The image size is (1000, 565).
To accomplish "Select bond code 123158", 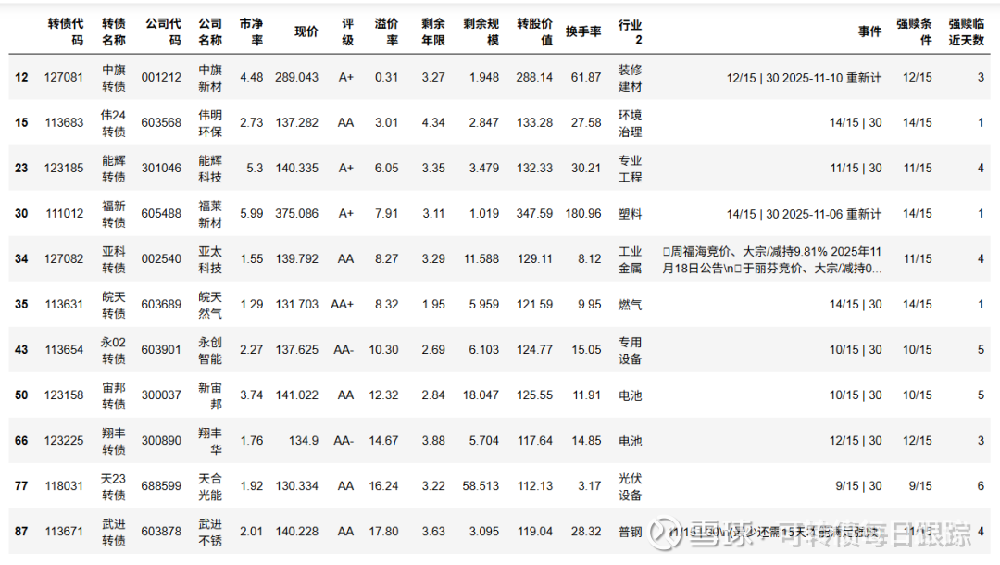I will tap(64, 395).
